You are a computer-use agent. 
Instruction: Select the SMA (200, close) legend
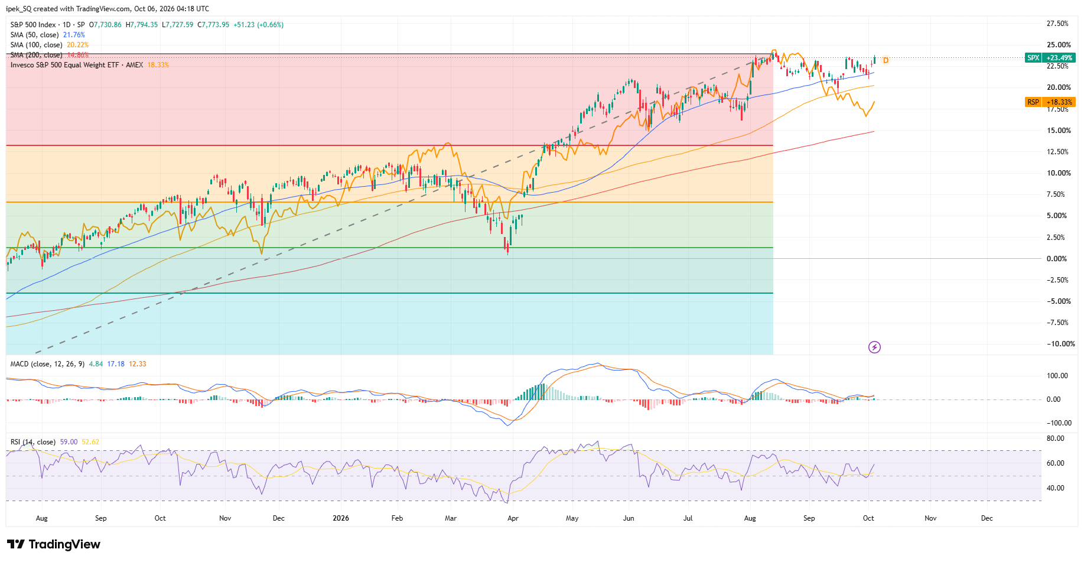coord(36,55)
